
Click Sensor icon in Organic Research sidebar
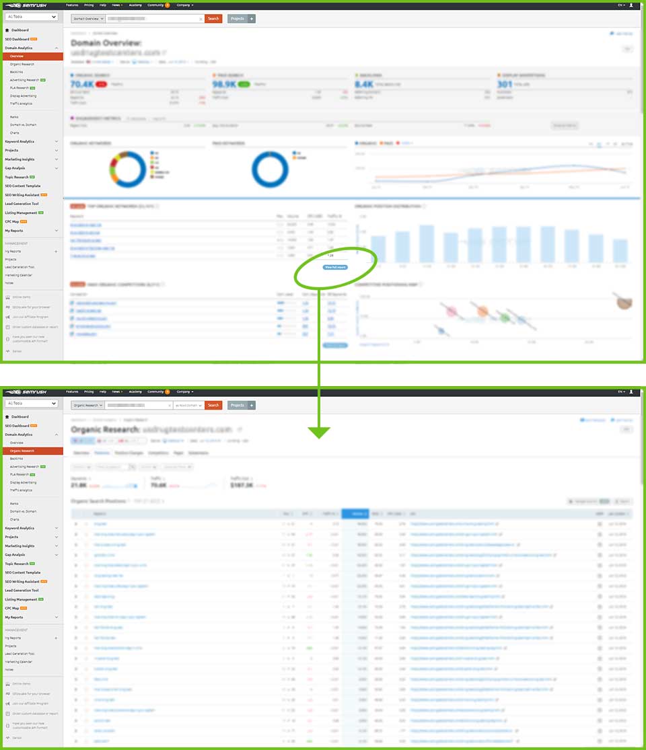point(7,738)
